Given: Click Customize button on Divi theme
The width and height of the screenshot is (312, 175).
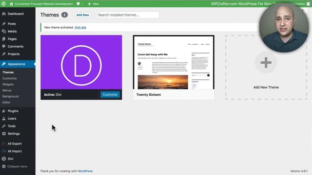Looking at the screenshot, I should click(x=110, y=94).
